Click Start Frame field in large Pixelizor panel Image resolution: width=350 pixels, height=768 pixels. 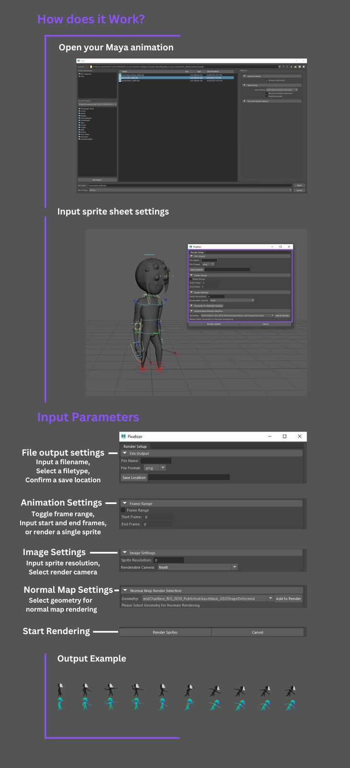click(x=158, y=517)
